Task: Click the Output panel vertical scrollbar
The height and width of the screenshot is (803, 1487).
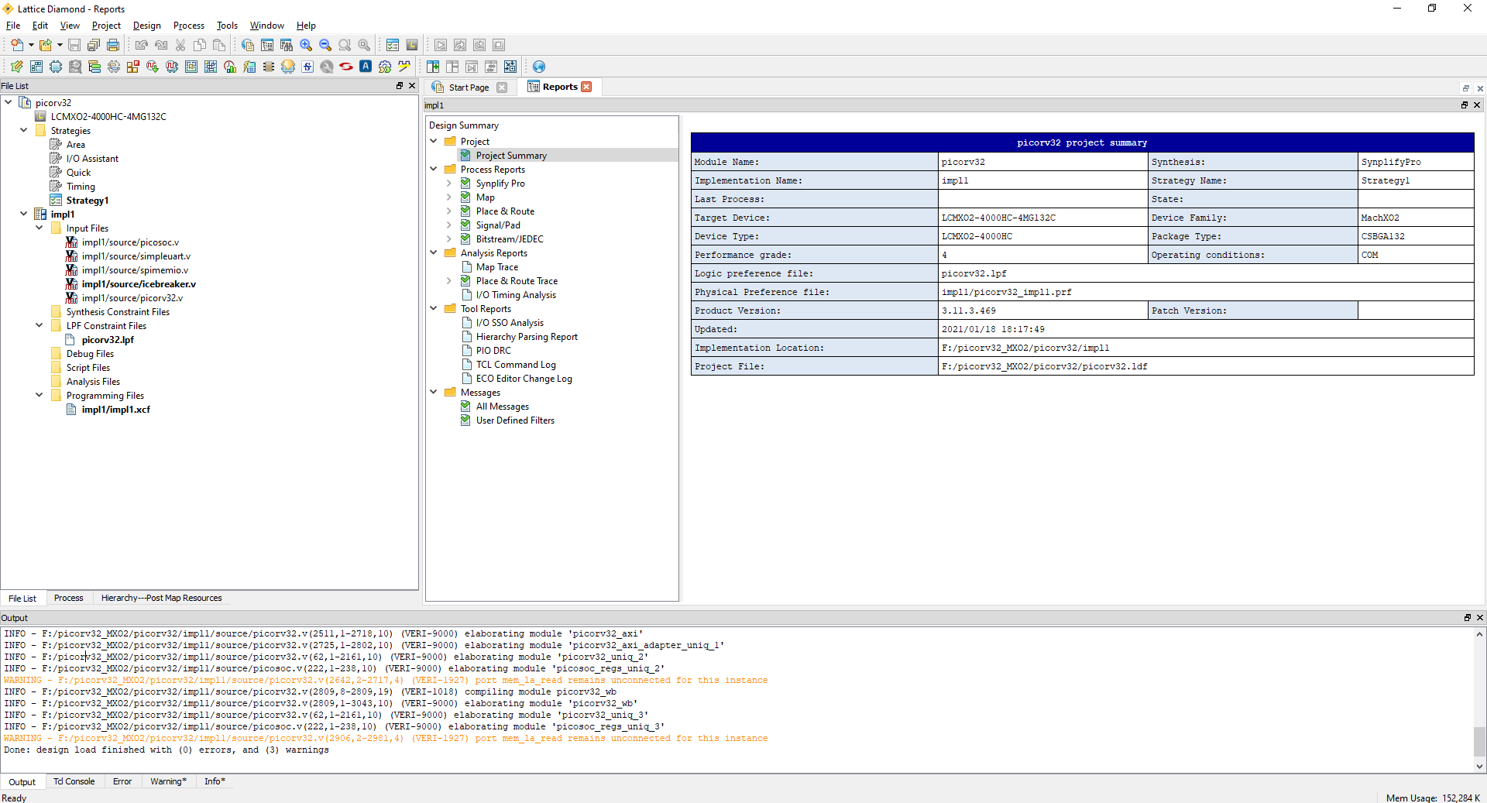Action: (x=1479, y=699)
